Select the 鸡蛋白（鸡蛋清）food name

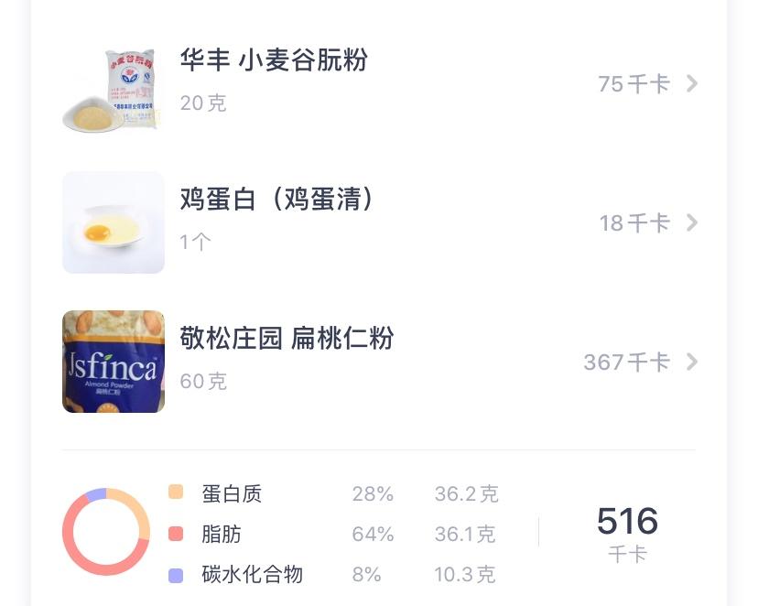[277, 200]
